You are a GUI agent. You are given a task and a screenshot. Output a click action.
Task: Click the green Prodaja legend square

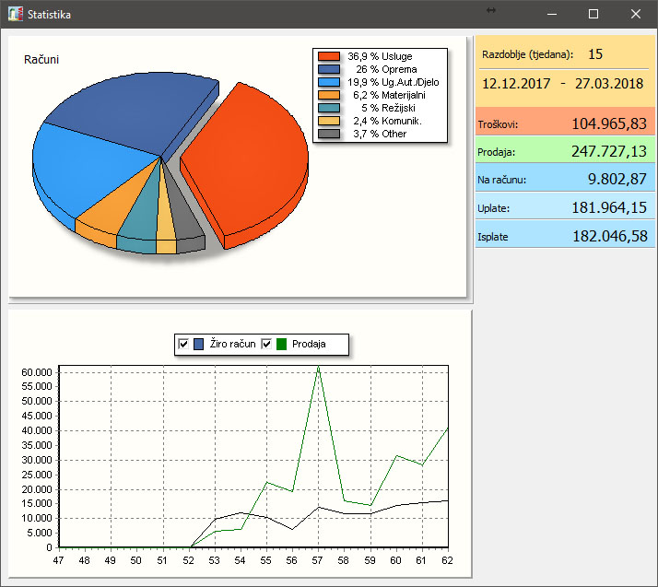tap(282, 344)
